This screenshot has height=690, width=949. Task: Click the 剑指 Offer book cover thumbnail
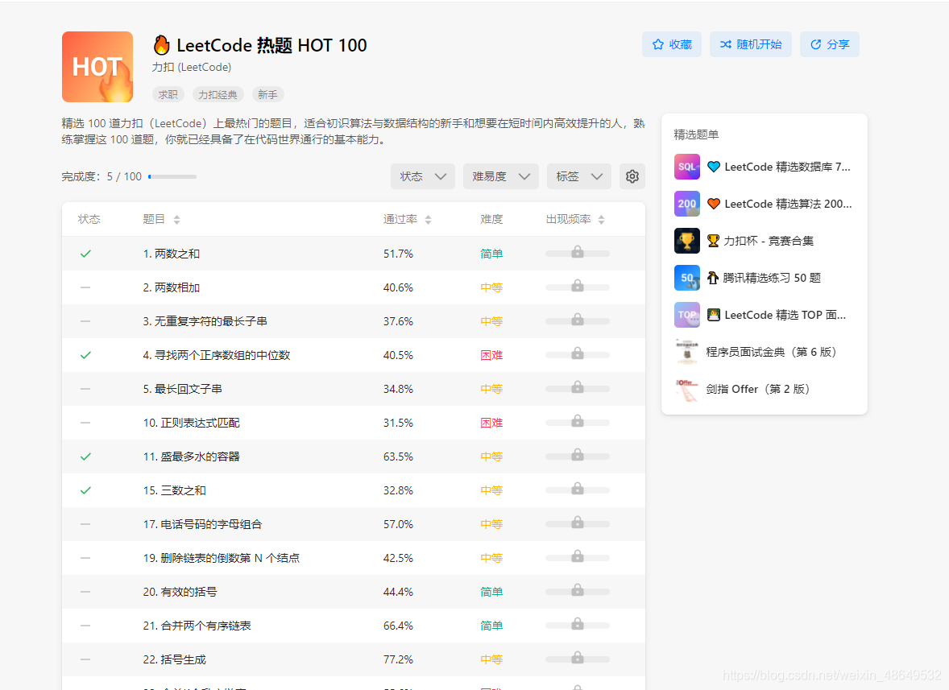[687, 389]
